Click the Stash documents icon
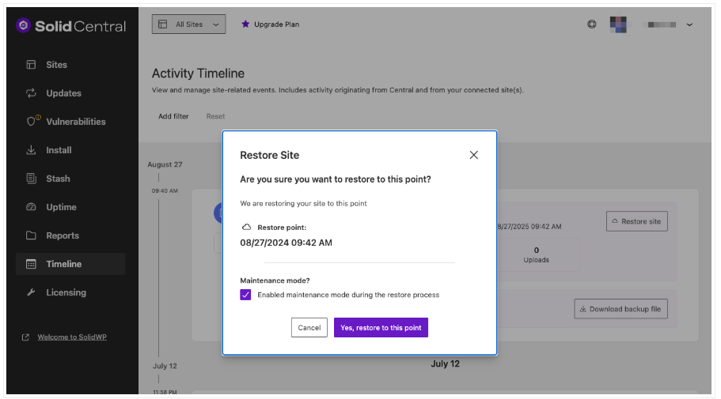Viewport: 721px width, 399px height. tap(31, 179)
